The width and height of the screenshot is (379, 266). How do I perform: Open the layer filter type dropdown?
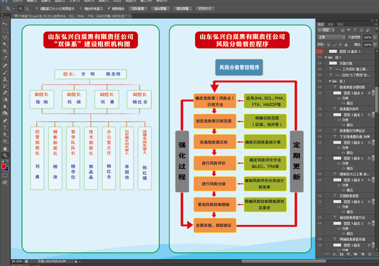pos(327,30)
